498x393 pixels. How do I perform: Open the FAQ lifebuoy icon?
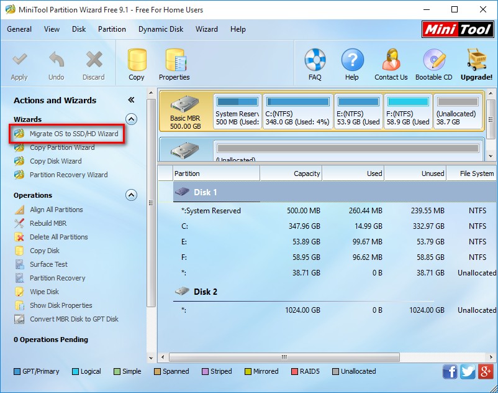coord(315,60)
